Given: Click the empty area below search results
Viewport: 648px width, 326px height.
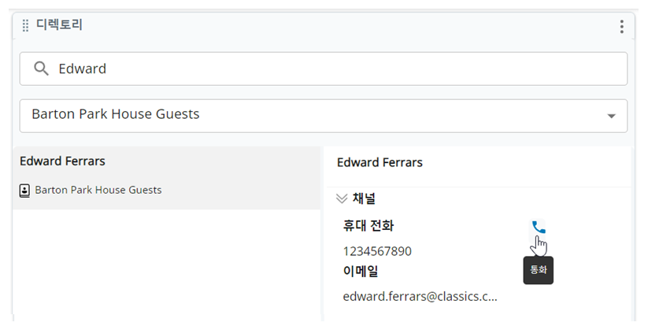Looking at the screenshot, I should (x=167, y=265).
